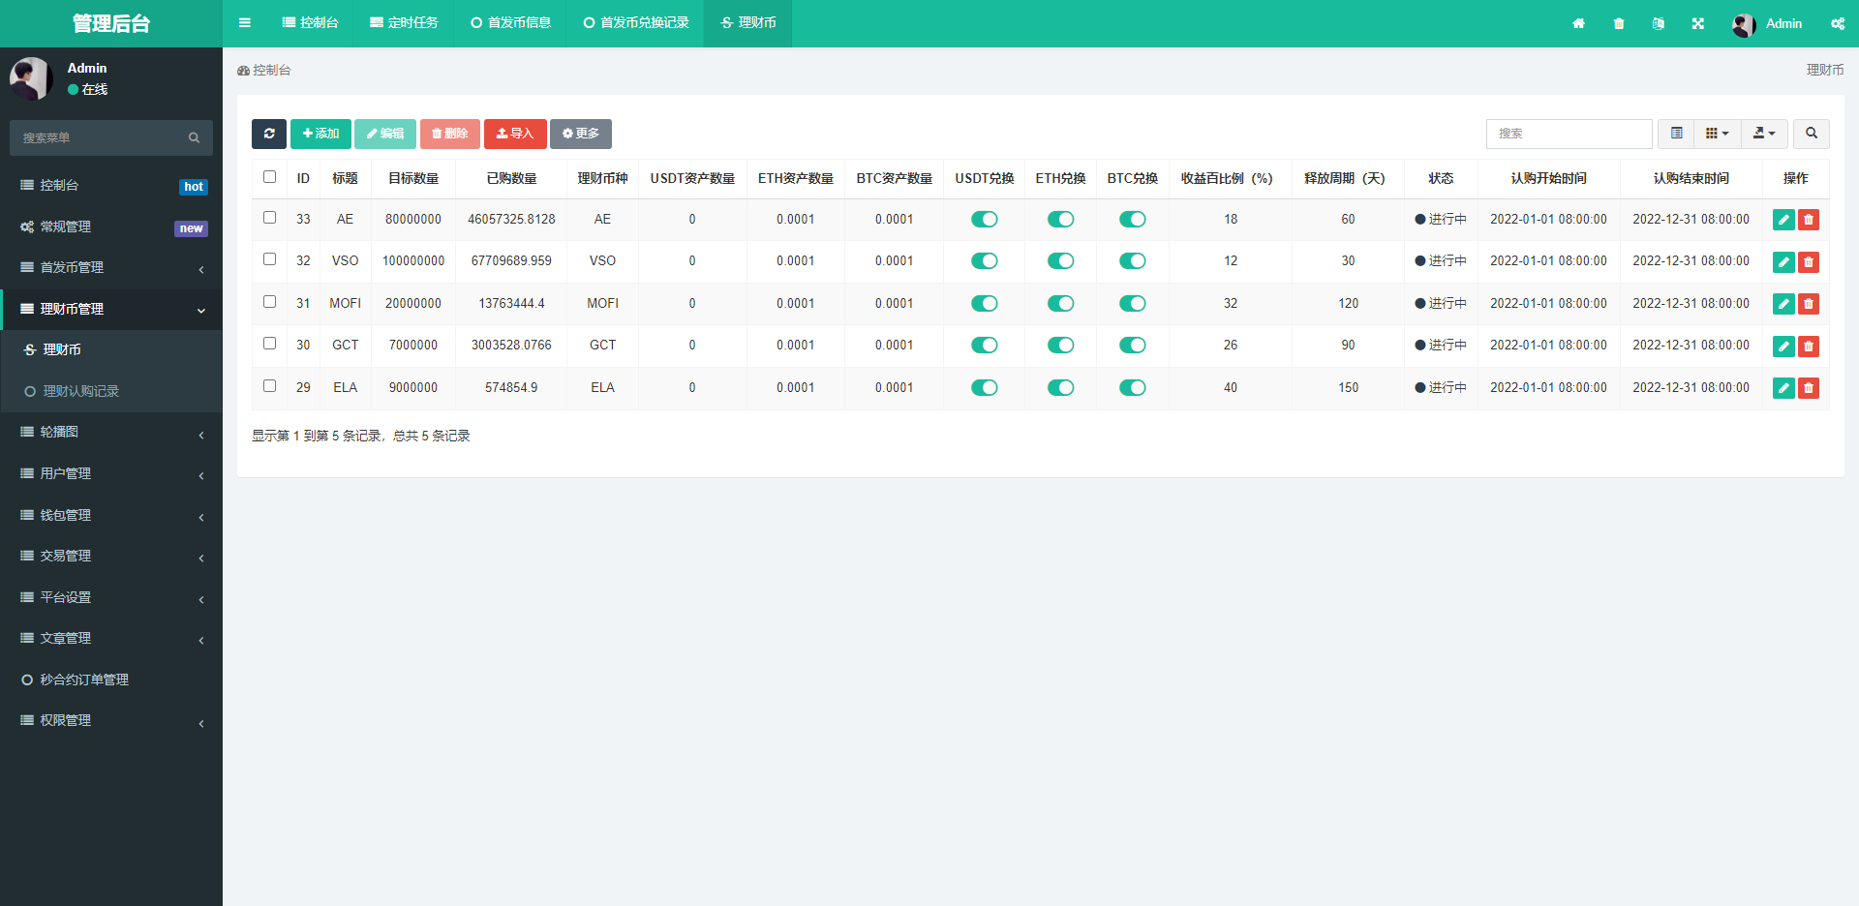Screen dimensions: 1859x906
Task: Click the fullscreen icon in top bar
Action: 1697,24
